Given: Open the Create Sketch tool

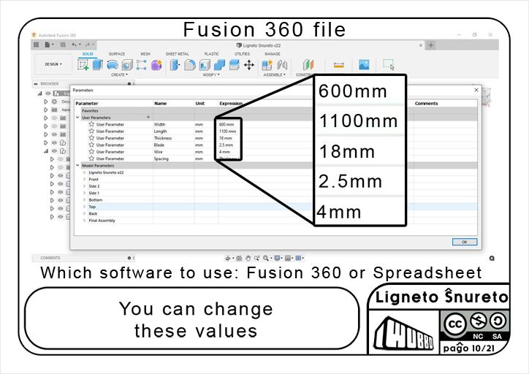Looking at the screenshot, I should (83, 64).
